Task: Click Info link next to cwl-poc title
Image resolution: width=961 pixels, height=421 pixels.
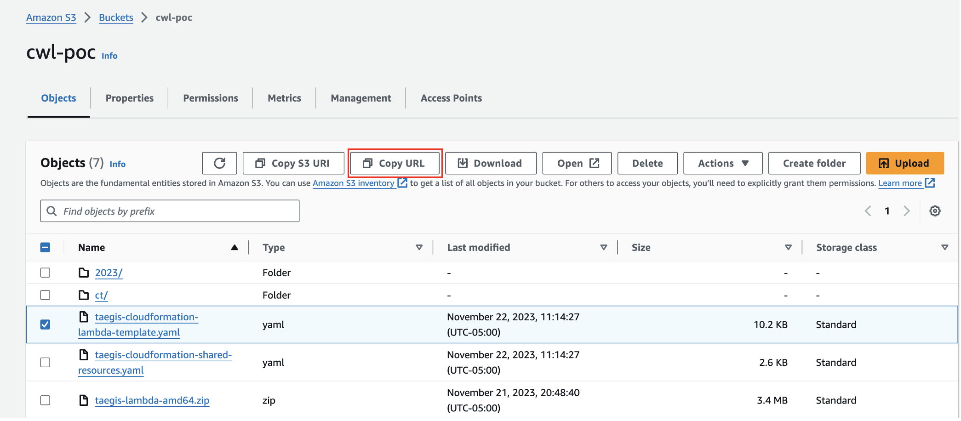Action: pyautogui.click(x=109, y=56)
